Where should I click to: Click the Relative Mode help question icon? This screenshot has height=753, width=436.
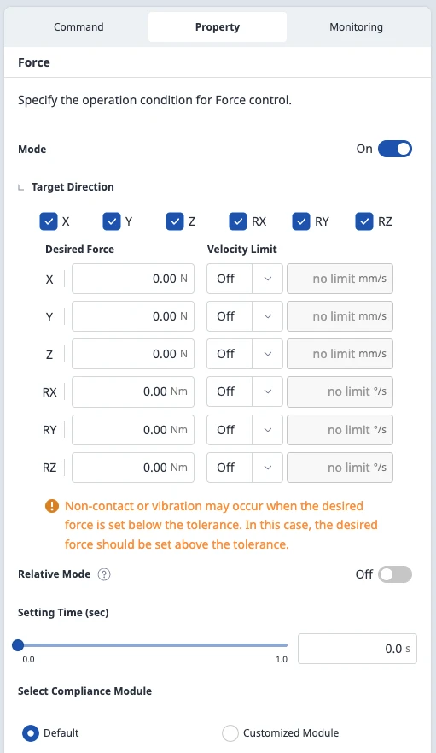click(x=104, y=574)
